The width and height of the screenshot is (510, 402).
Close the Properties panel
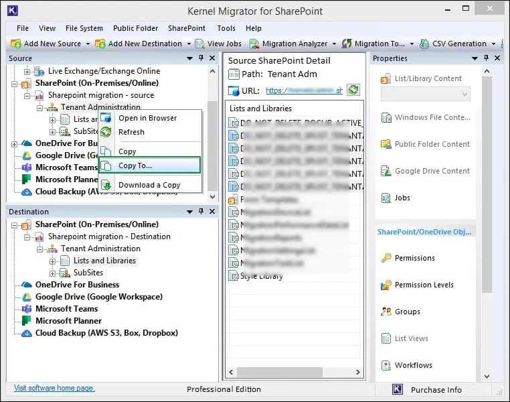click(497, 58)
